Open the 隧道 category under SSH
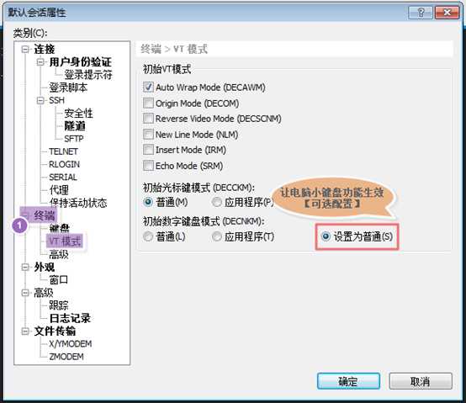The image size is (466, 403). [x=75, y=126]
